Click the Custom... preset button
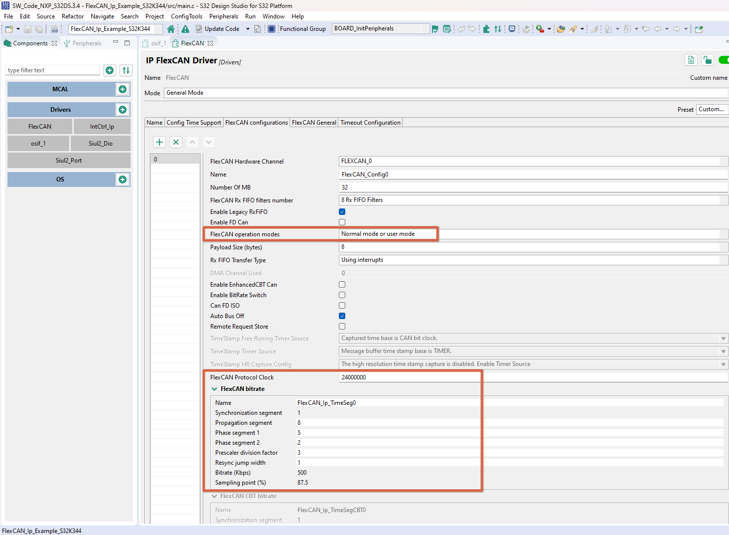 coord(712,109)
